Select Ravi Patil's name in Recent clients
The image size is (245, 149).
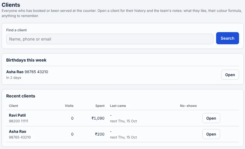click(x=17, y=115)
